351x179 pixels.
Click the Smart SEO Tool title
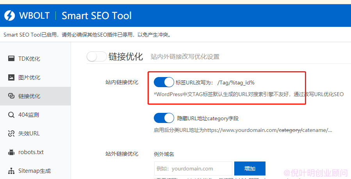pyautogui.click(x=96, y=16)
